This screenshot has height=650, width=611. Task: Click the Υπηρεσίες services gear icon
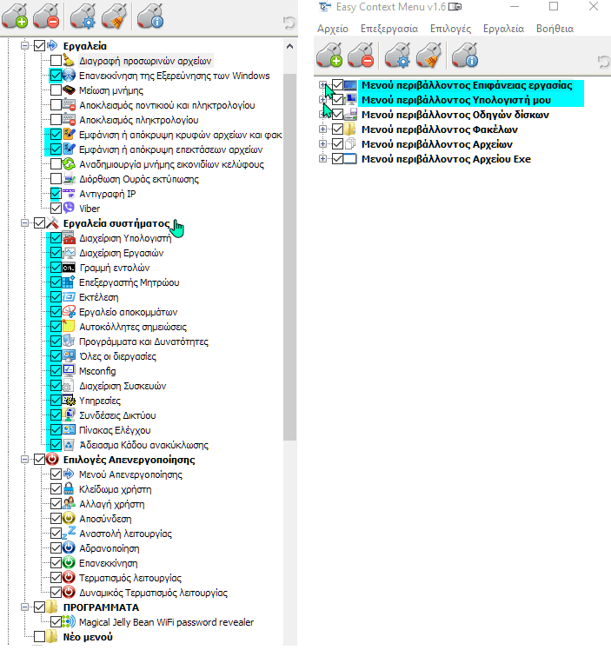click(69, 401)
